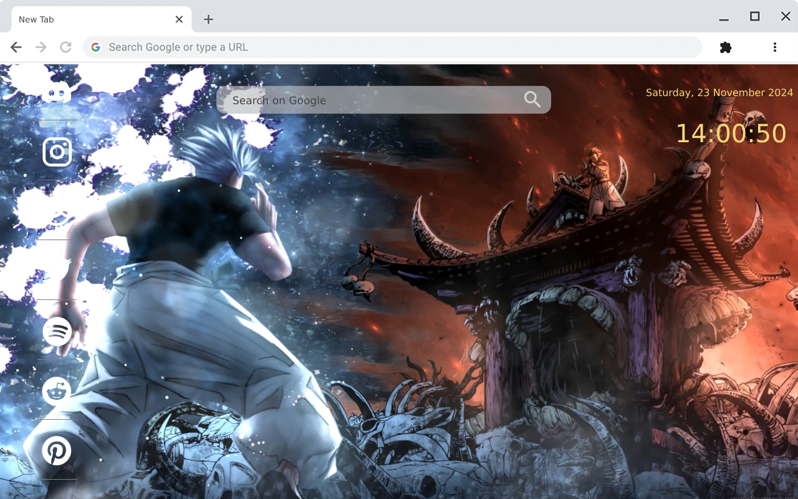Click the magnifying glass to start searching
The height and width of the screenshot is (499, 798).
pos(531,99)
